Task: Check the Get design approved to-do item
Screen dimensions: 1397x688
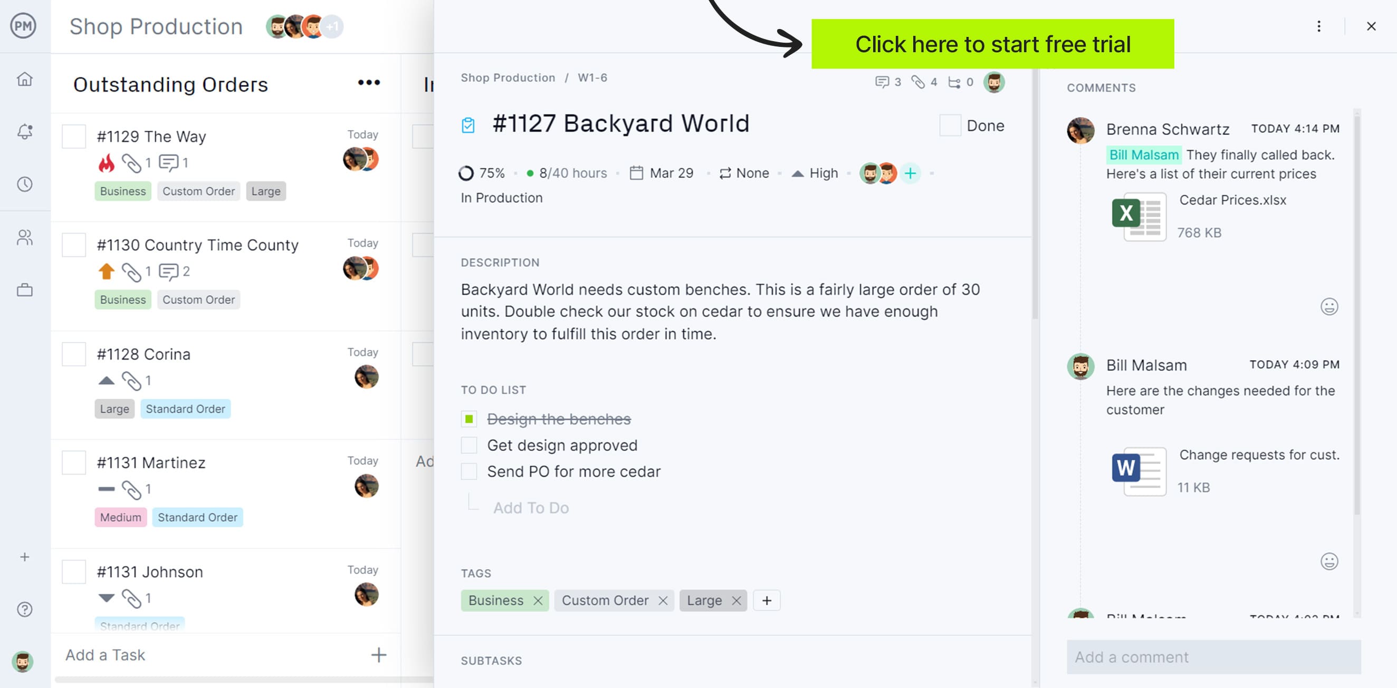Action: tap(470, 444)
